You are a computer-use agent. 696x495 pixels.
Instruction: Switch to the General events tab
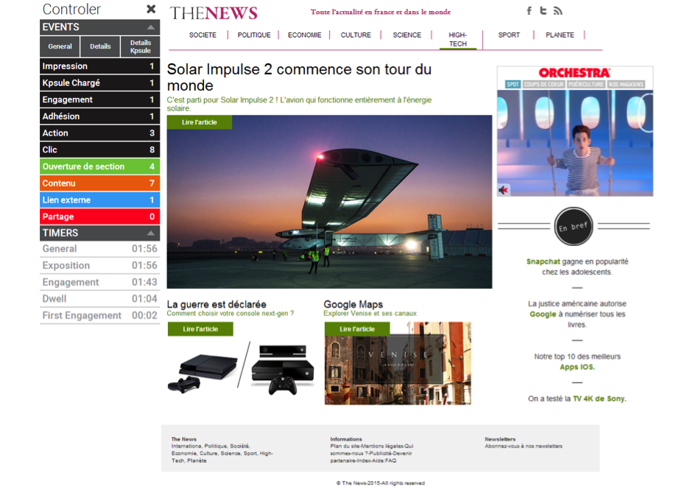point(60,46)
